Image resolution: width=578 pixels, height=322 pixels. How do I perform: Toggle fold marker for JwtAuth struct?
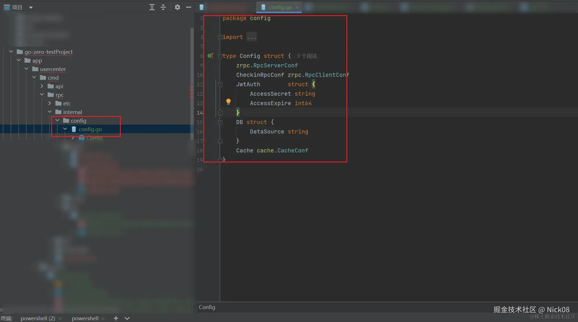coord(220,84)
